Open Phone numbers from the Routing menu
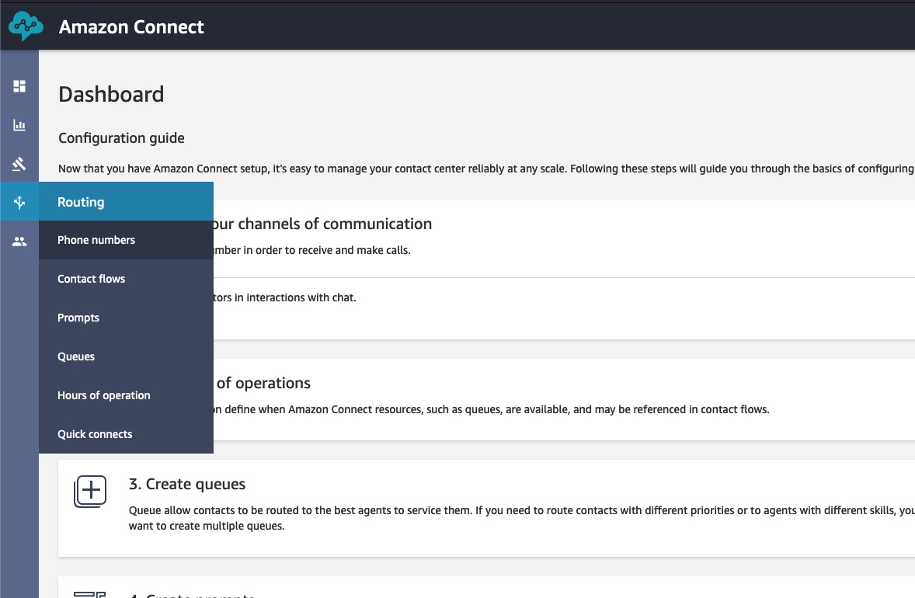Screen dimensions: 915x598 click(96, 240)
